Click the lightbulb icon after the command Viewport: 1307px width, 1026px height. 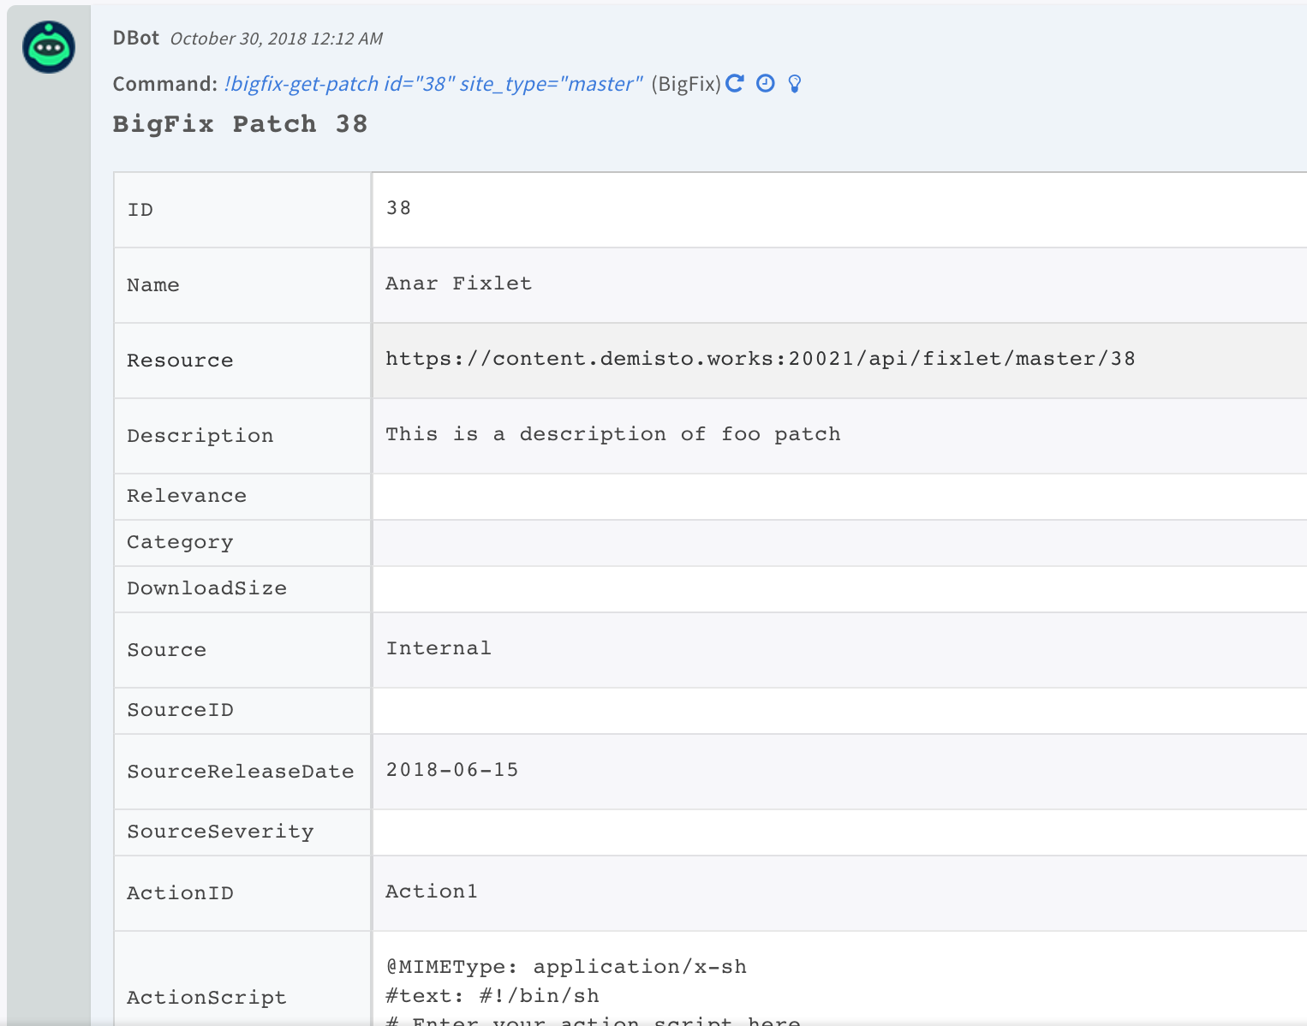(x=795, y=84)
